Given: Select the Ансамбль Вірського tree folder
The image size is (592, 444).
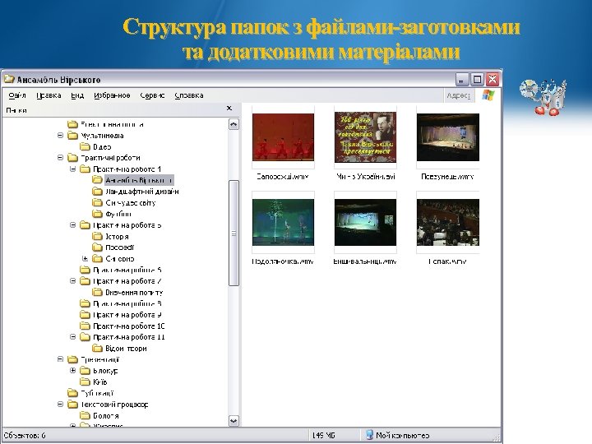Looking at the screenshot, I should pyautogui.click(x=139, y=180).
